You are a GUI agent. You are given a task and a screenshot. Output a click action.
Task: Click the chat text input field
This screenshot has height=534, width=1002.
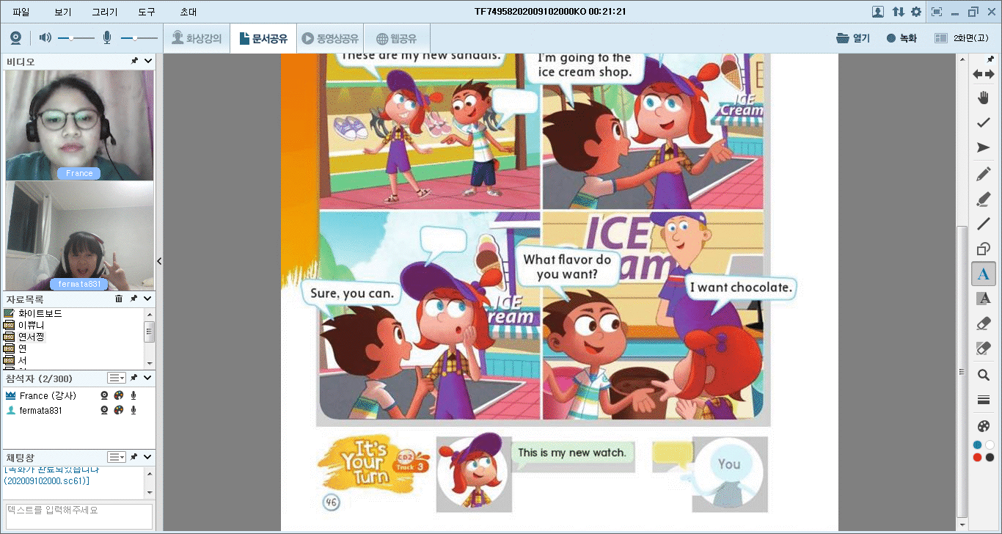click(79, 513)
